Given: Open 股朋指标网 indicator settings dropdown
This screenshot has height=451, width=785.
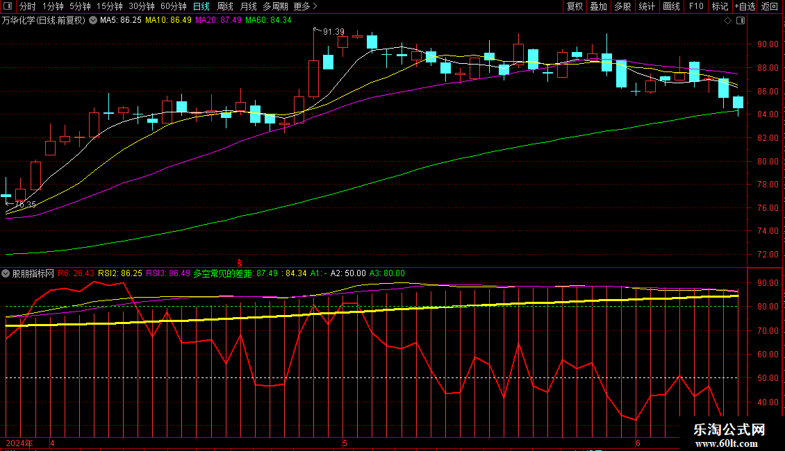Looking at the screenshot, I should [6, 273].
